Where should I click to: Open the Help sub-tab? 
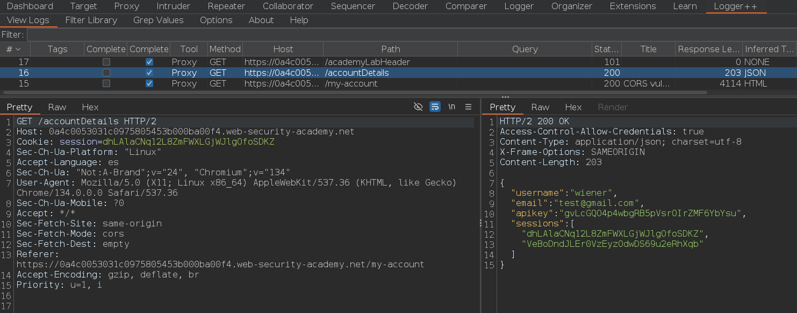[x=299, y=20]
